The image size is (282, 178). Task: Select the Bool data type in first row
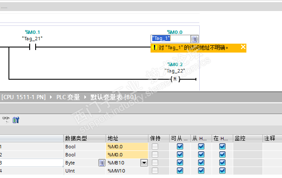pos(84,147)
